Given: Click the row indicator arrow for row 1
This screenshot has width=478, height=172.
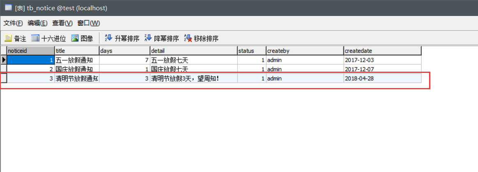Looking at the screenshot, I should click(x=3, y=60).
